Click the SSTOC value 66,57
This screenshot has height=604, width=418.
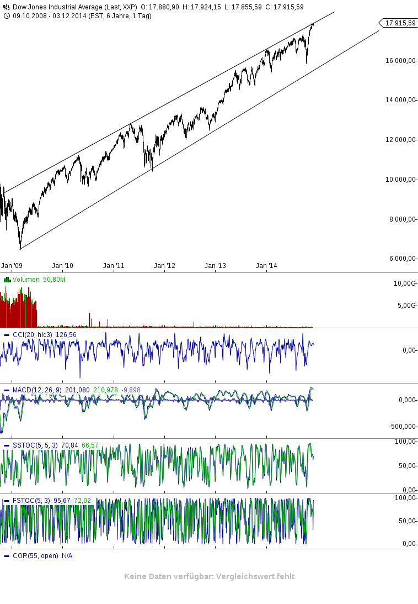tap(90, 445)
